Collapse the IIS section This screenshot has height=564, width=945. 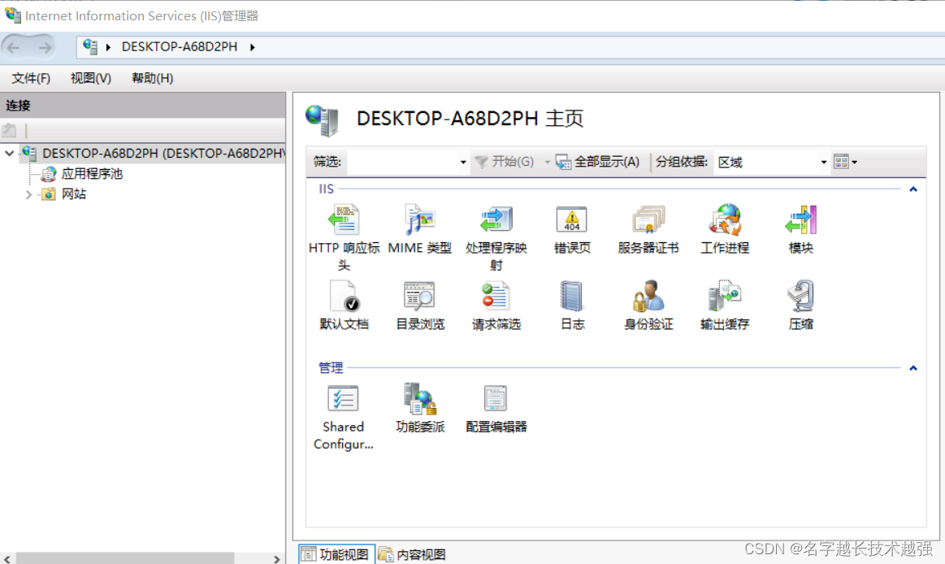coord(913,189)
